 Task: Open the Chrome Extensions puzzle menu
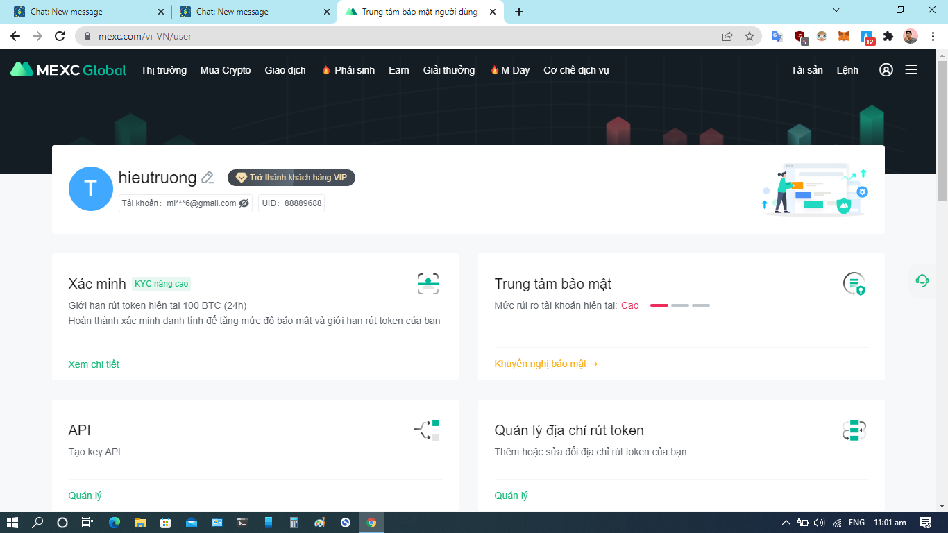click(x=888, y=36)
